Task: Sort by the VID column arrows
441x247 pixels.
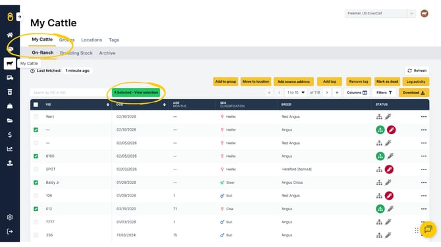Action: 108,104
